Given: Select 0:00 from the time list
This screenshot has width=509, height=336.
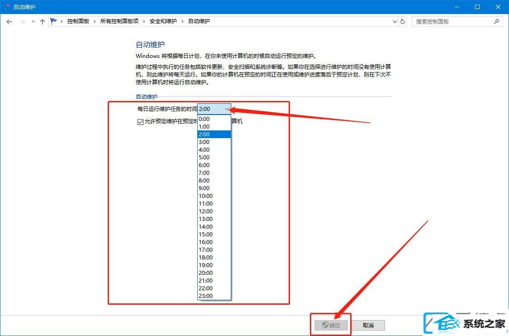Looking at the screenshot, I should point(214,119).
